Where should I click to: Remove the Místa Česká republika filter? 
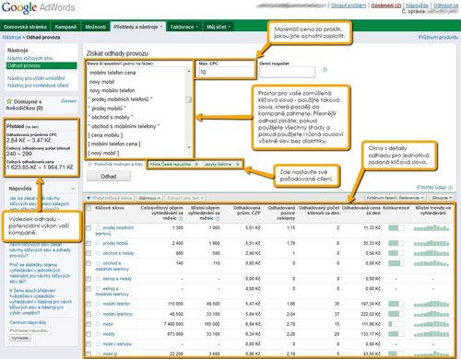pyautogui.click(x=196, y=164)
